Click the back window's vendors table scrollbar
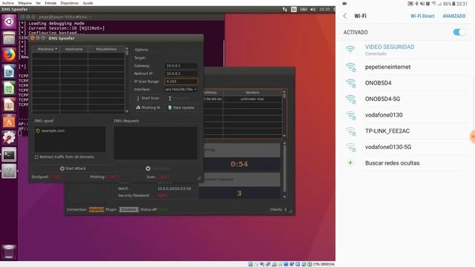475x267 pixels. (x=284, y=113)
